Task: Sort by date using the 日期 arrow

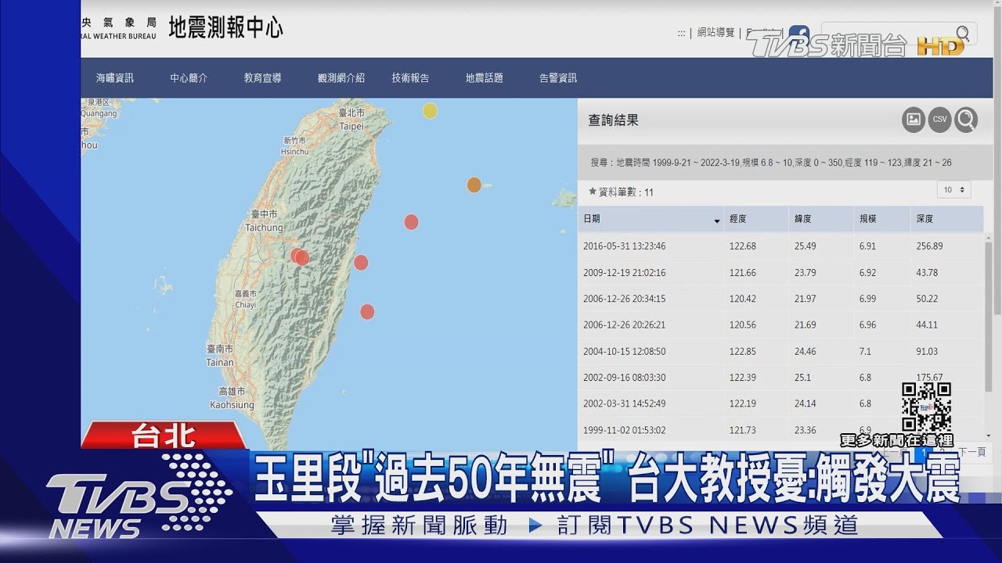Action: click(717, 221)
